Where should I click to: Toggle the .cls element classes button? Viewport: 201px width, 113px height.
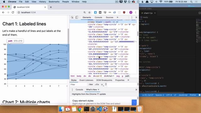pyautogui.click(x=97, y=84)
